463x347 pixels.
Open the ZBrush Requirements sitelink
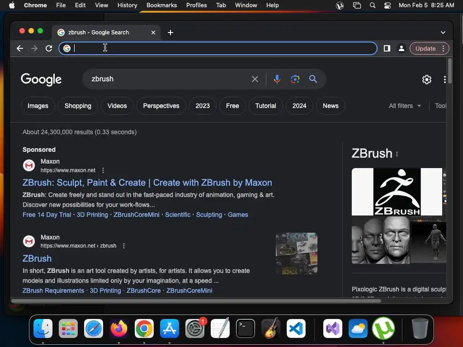click(53, 291)
